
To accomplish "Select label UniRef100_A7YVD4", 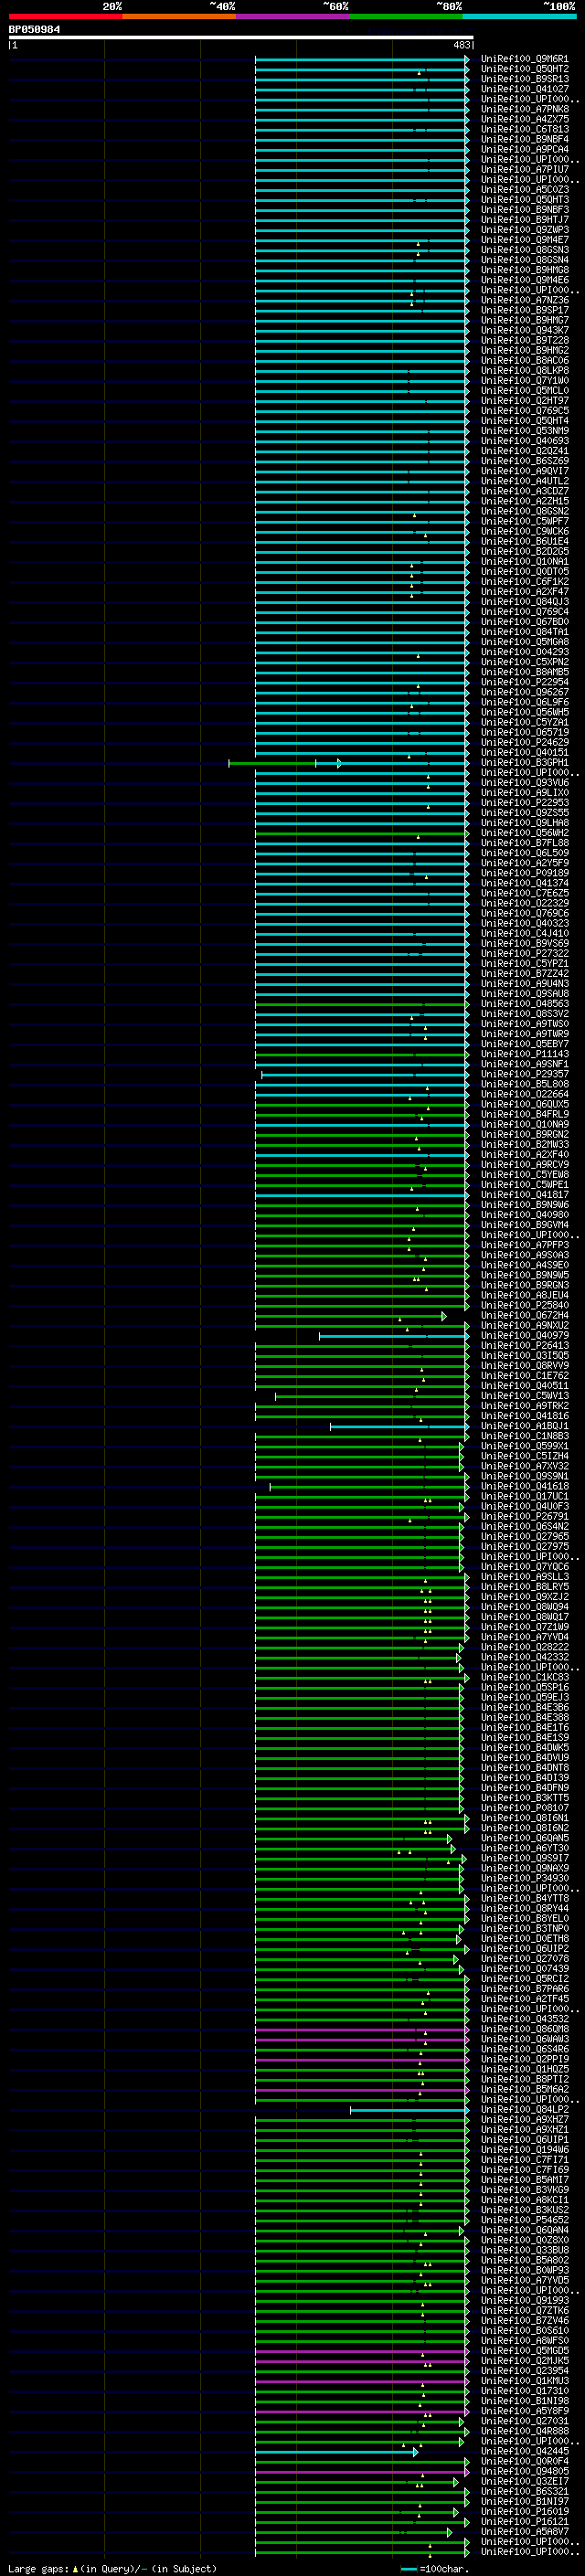I will coord(524,1637).
